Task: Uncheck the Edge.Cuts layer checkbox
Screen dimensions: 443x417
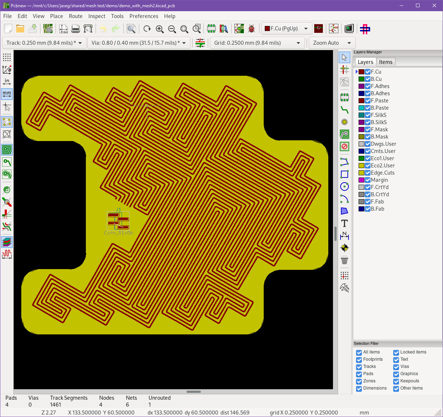Action: 368,173
